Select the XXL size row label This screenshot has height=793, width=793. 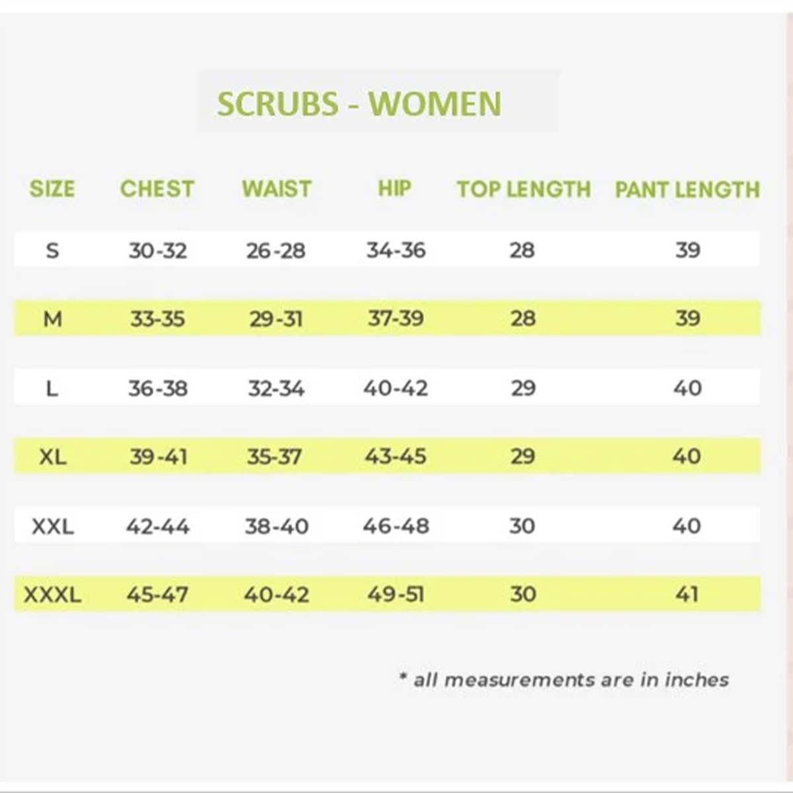[x=53, y=527]
